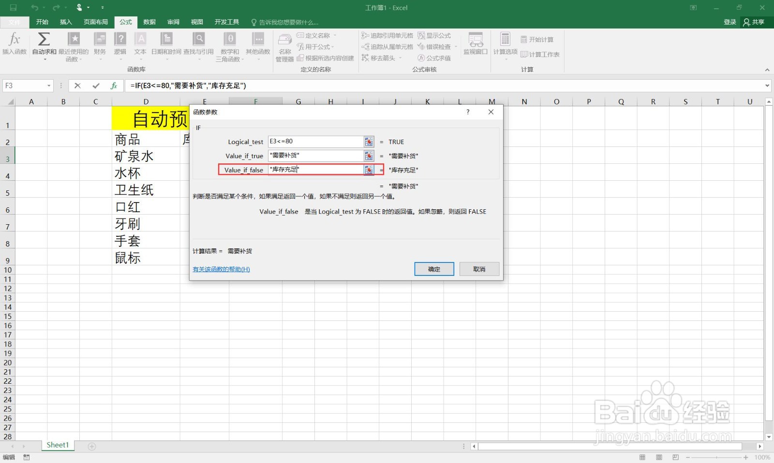The image size is (774, 463).
Task: Open the Define Name (定义名称) dropdown arrow
Action: [x=335, y=35]
